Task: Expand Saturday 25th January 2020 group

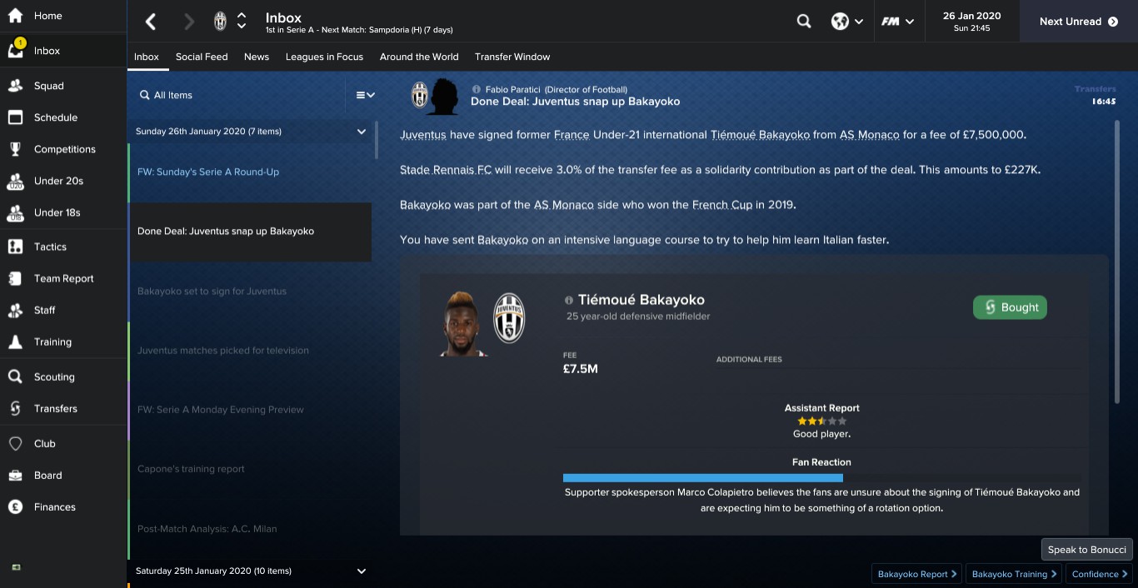Action: (362, 571)
